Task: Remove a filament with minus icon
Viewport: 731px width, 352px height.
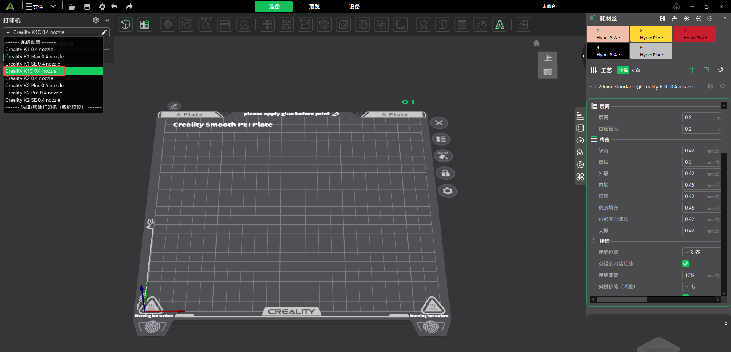Action: click(699, 18)
